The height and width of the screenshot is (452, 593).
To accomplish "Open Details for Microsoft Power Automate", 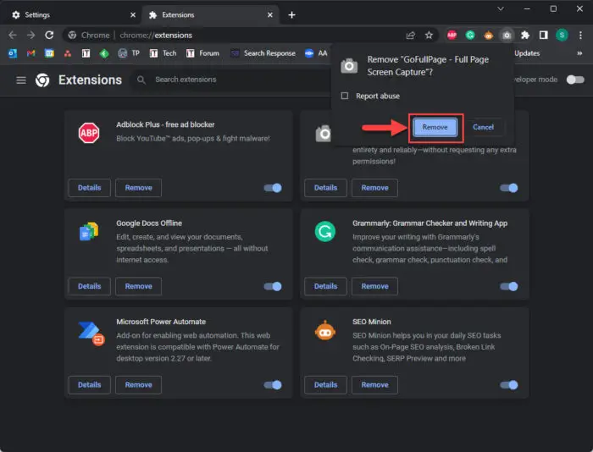I will [89, 385].
